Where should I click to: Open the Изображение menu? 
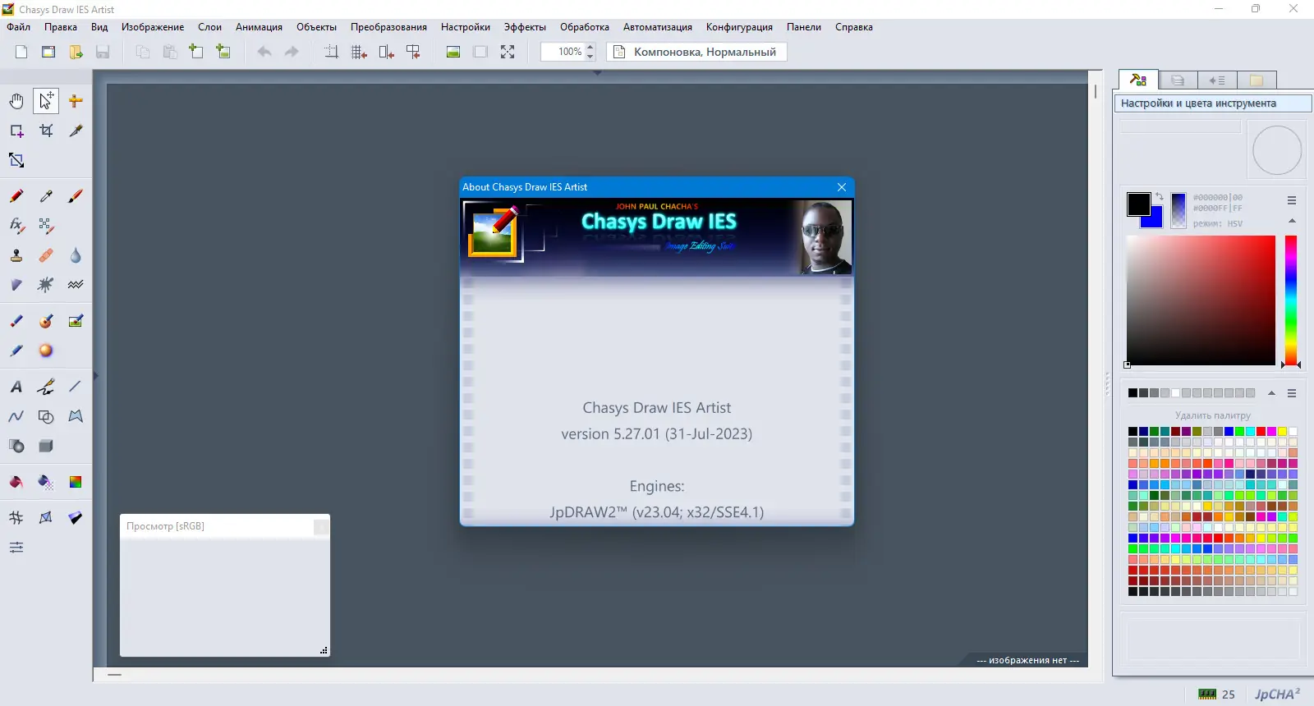[153, 27]
